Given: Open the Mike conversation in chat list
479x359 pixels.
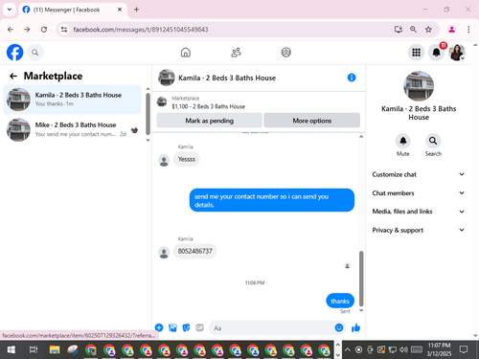Looking at the screenshot, I should pos(72,129).
